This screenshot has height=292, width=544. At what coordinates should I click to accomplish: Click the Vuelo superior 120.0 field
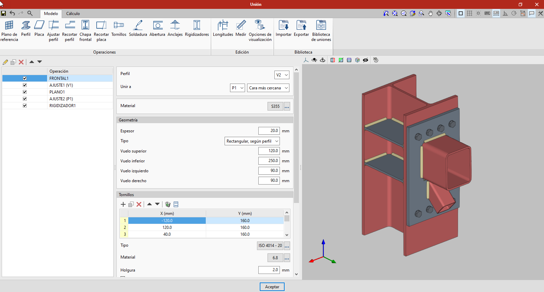pyautogui.click(x=269, y=151)
